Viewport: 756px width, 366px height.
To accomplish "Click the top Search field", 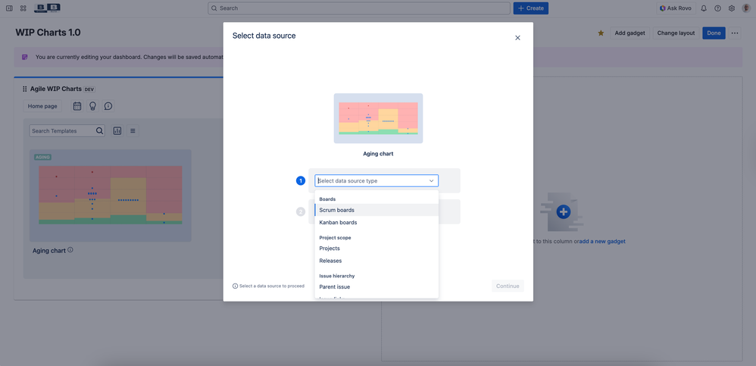I will (x=359, y=8).
